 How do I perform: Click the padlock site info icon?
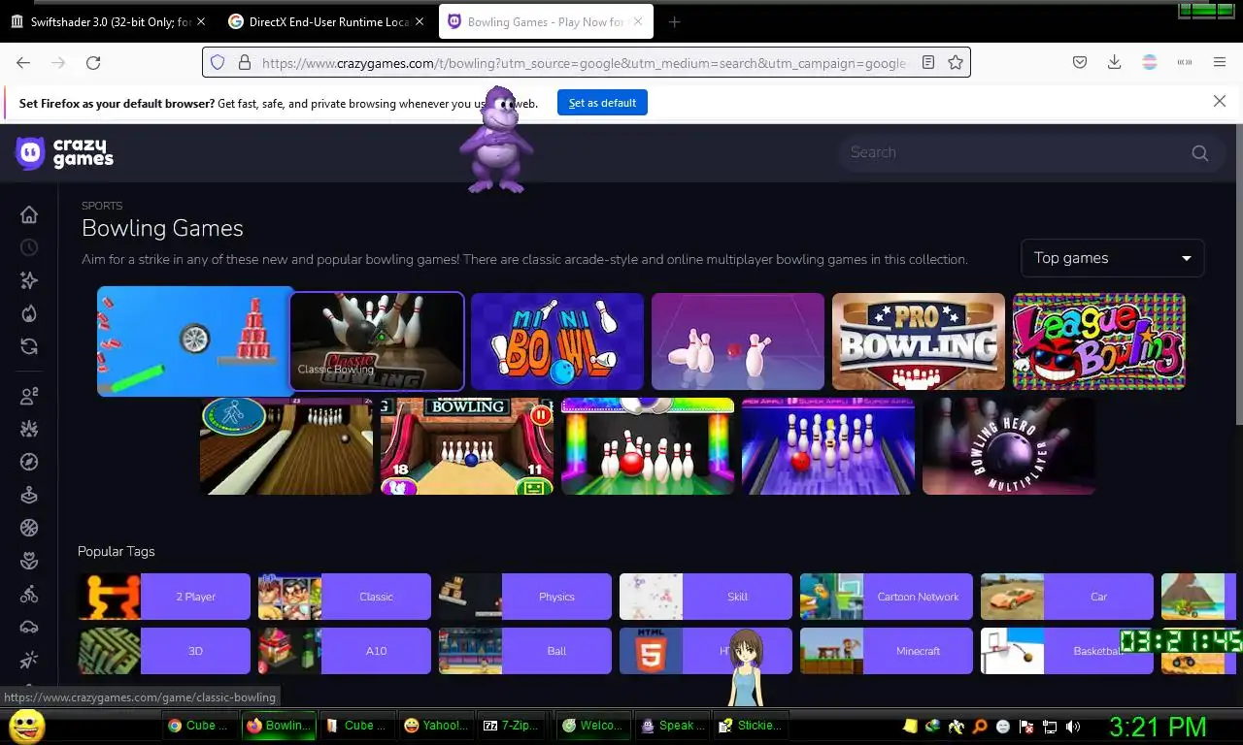click(245, 62)
